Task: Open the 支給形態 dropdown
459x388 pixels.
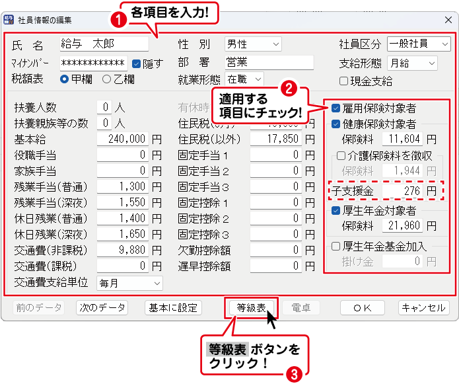Action: tap(412, 63)
